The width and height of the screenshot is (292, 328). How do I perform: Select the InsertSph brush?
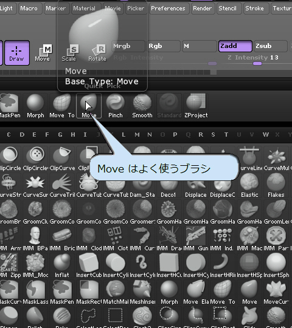276,266
